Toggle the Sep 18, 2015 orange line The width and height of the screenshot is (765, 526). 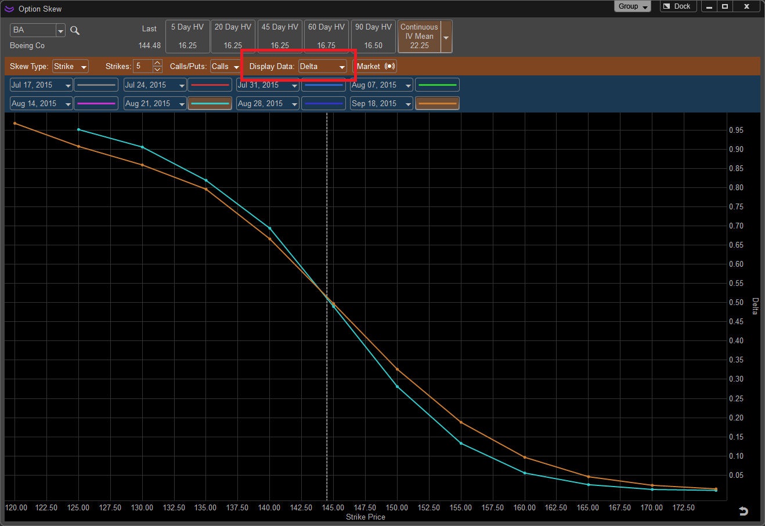pyautogui.click(x=437, y=104)
